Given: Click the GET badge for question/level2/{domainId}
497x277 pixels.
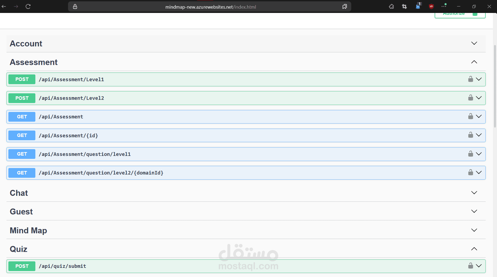Looking at the screenshot, I should [22, 173].
